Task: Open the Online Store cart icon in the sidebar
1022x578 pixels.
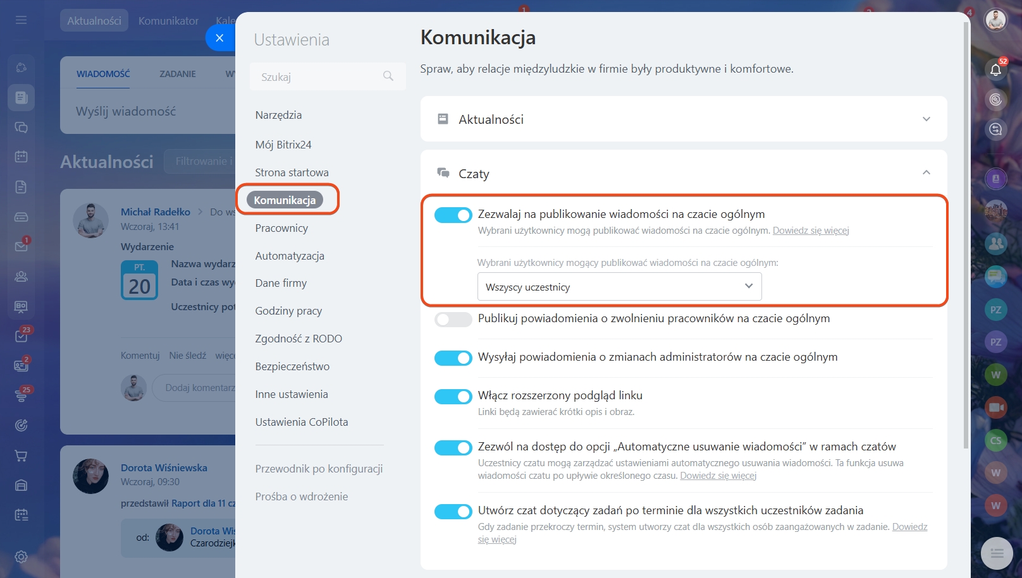Action: coord(21,455)
